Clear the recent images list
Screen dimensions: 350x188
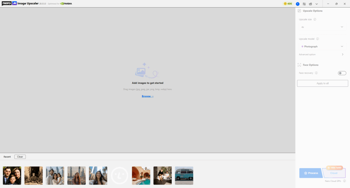20,157
